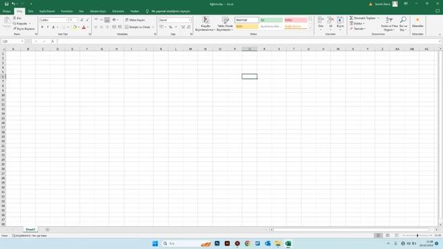Click the zoom slider in status bar
This screenshot has height=249, width=443.
point(417,235)
